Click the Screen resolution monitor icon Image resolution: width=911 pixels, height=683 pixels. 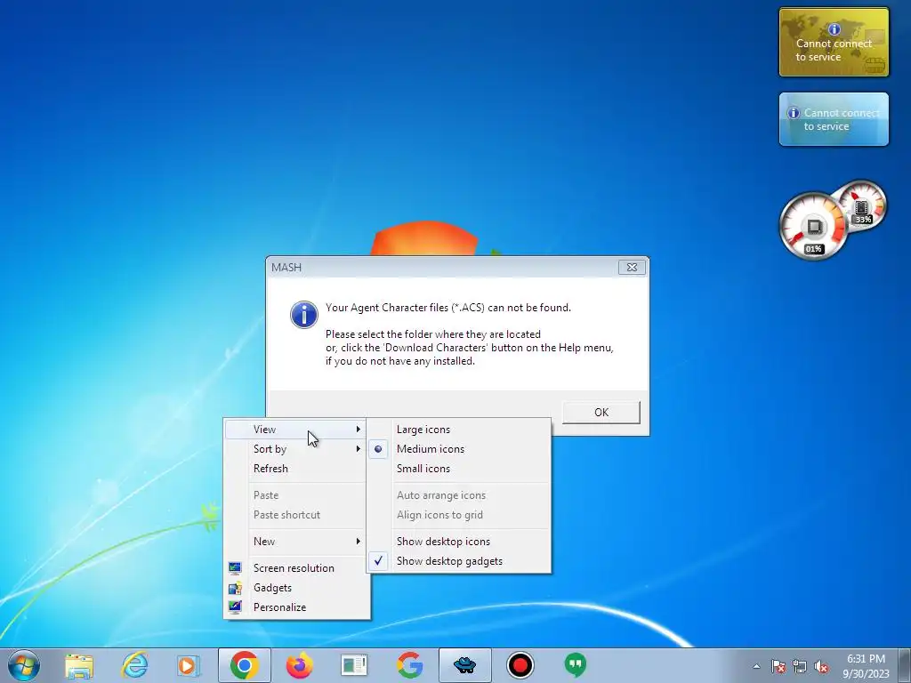(x=235, y=568)
